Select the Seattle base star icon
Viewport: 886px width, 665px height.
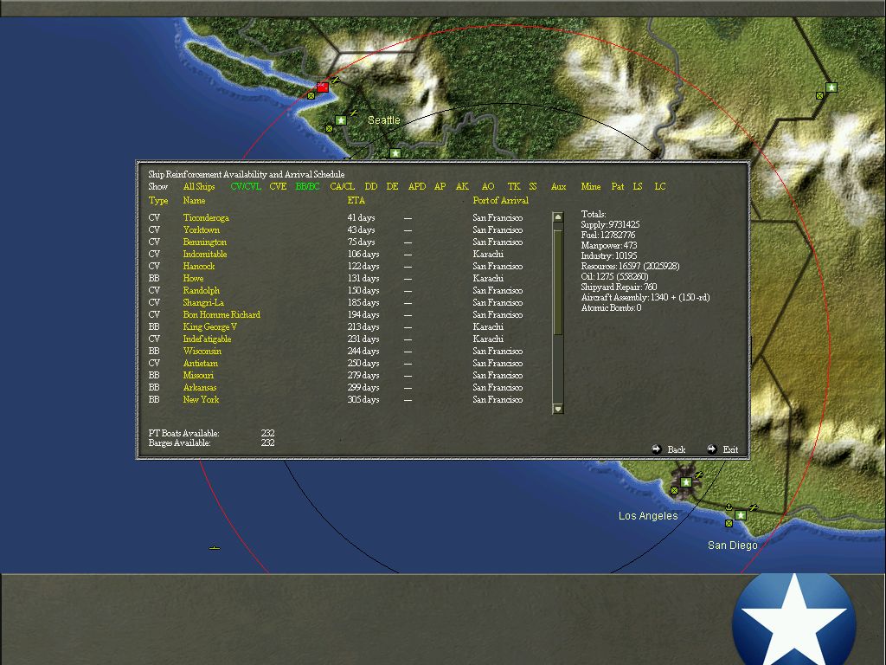click(341, 120)
